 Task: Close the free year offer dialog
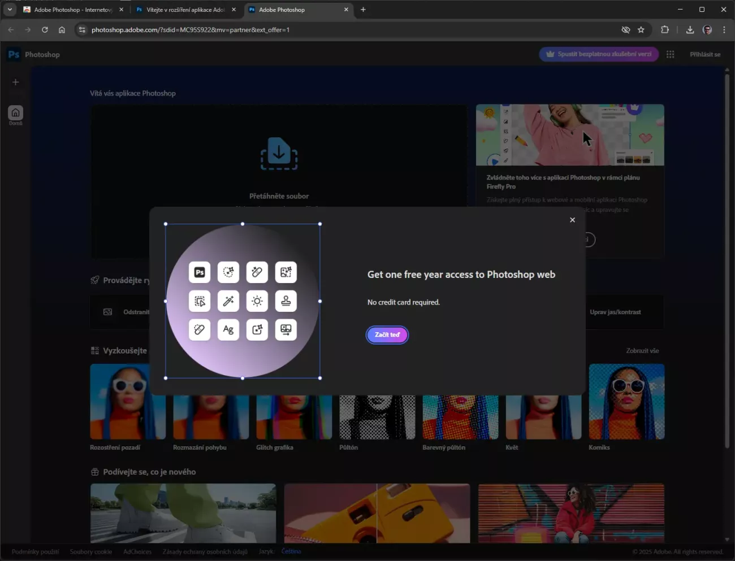pos(572,220)
